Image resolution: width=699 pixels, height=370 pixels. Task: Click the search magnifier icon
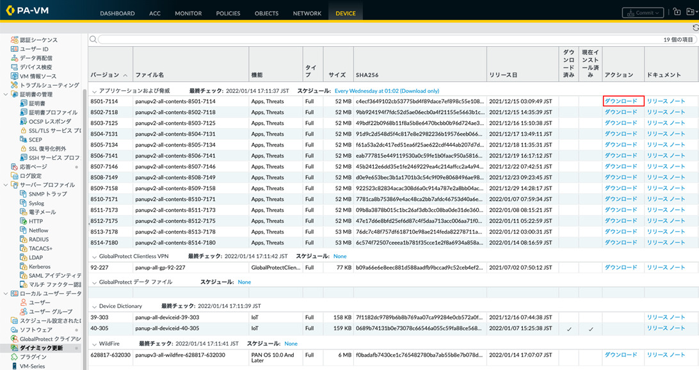click(93, 39)
